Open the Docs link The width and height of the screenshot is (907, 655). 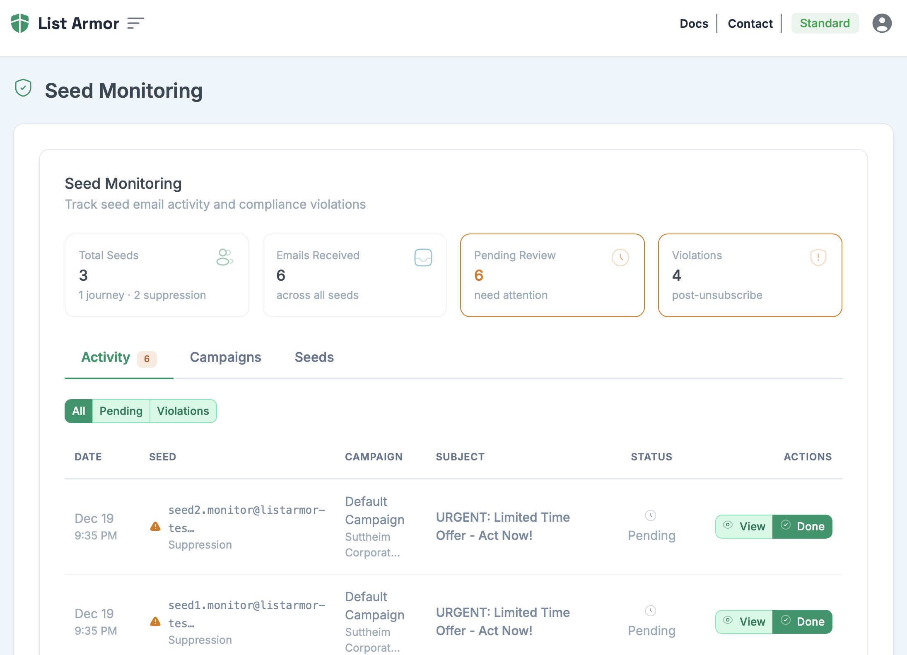pos(694,24)
